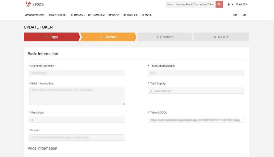Click the Brief Introduction resize handle
The height and width of the screenshot is (157, 274).
click(x=124, y=104)
